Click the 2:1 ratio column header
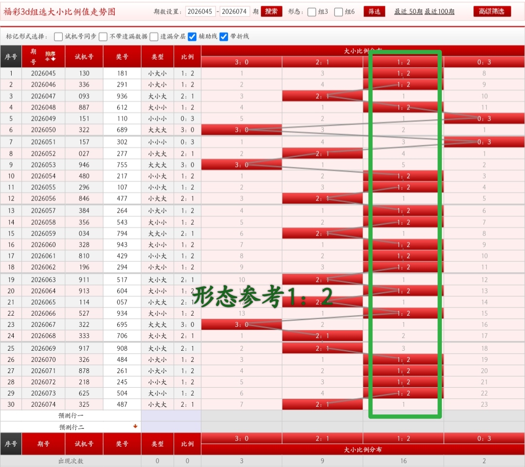Screen dimensions: 525x467 click(322, 62)
